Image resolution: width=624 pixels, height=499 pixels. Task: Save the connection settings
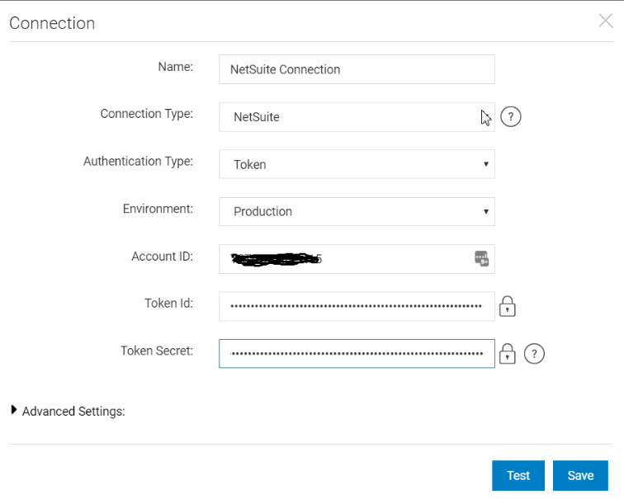[580, 476]
